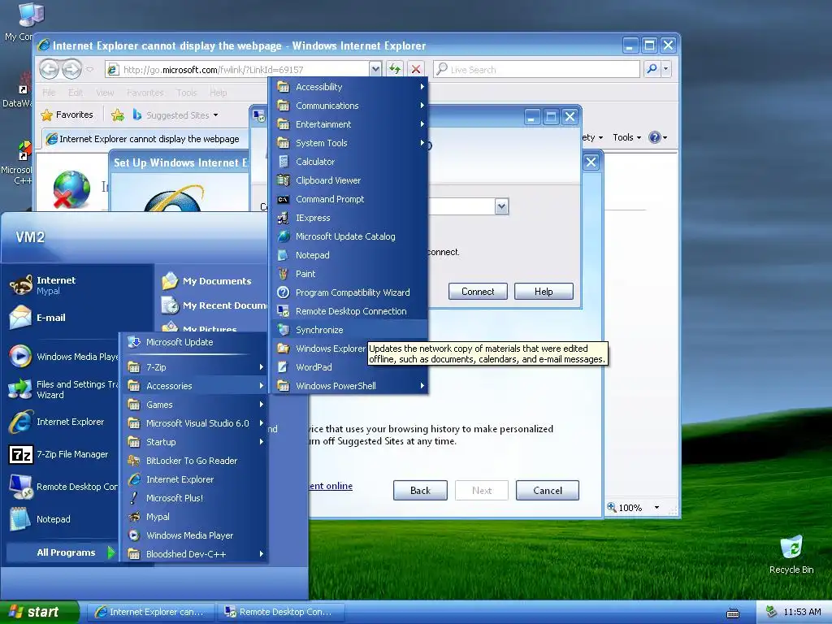Expand 7-Zip program folder

tap(194, 367)
